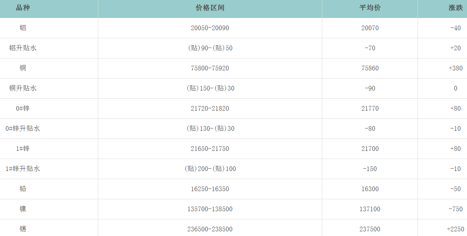This screenshot has width=467, height=236.
Task: Click the price range 236500-238500
Action: coord(210,229)
